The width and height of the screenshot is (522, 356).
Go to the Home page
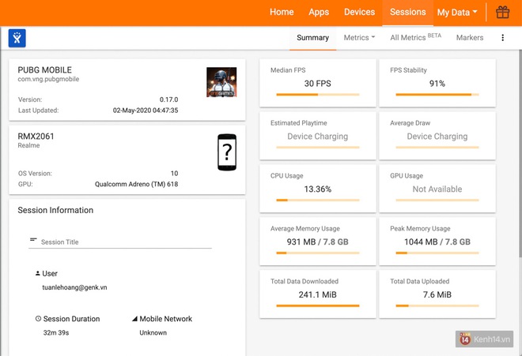coord(282,13)
